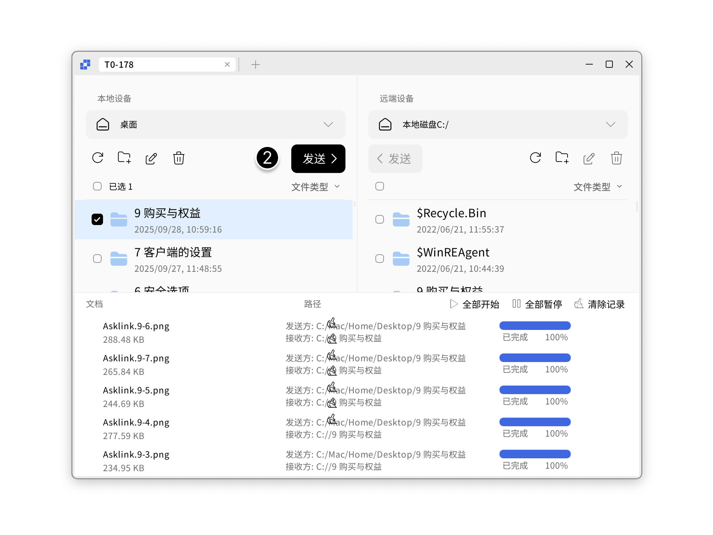The height and width of the screenshot is (535, 713).
Task: Refresh the local device file list
Action: [98, 158]
